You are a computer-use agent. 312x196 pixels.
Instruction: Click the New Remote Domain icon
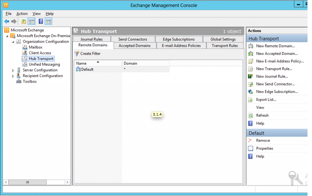(250, 46)
